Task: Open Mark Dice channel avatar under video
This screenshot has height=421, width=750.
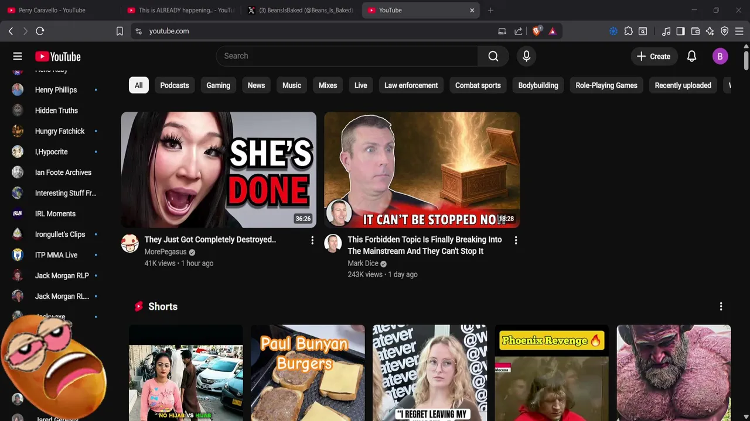Action: [x=333, y=243]
